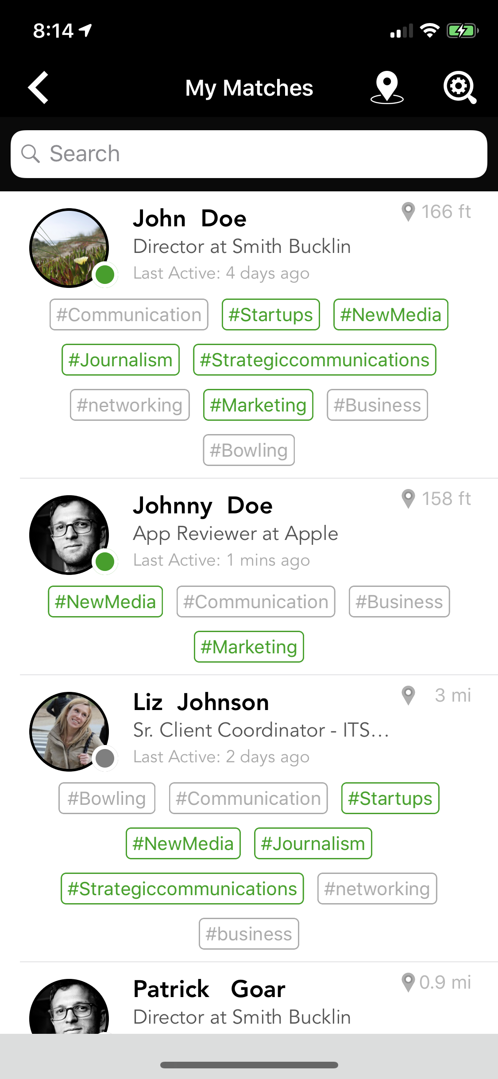Select #Startups tag under John Doe
The image size is (498, 1079).
click(270, 315)
